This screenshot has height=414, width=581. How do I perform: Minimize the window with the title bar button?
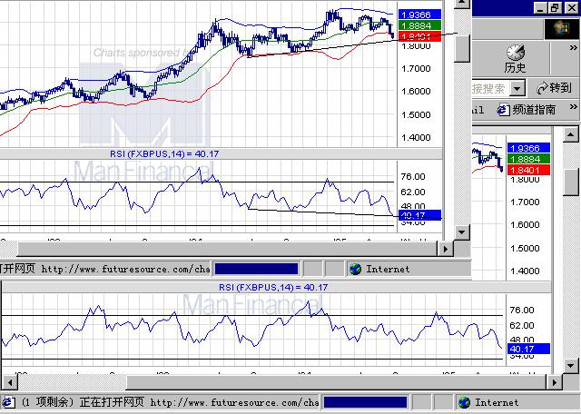[x=541, y=7]
